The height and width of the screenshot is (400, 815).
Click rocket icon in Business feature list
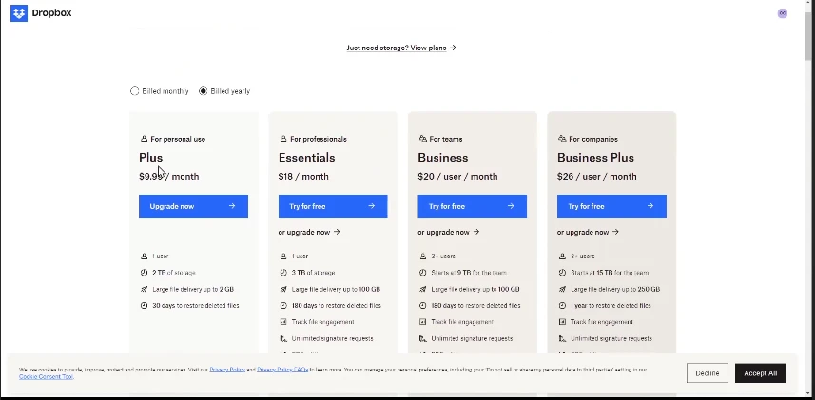click(x=423, y=290)
